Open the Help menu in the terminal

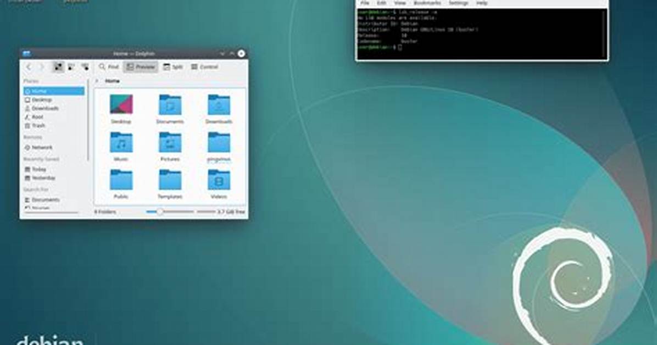coord(482,3)
